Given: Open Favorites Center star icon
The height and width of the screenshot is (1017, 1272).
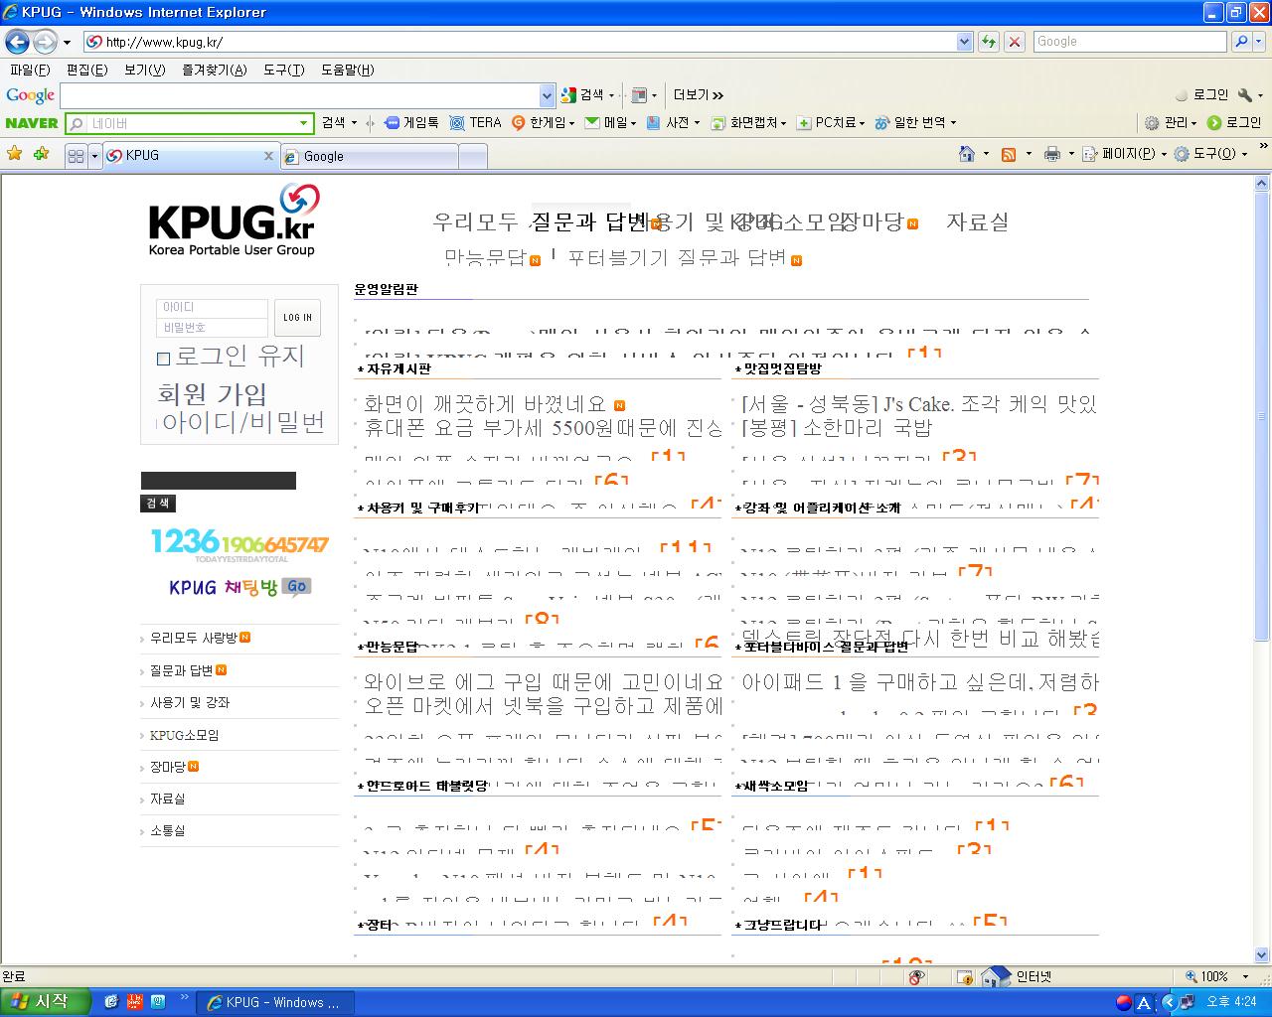Looking at the screenshot, I should pyautogui.click(x=14, y=154).
